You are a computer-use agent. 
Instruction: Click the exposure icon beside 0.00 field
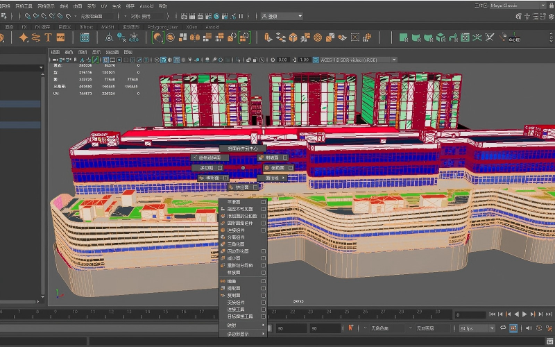[x=273, y=60]
